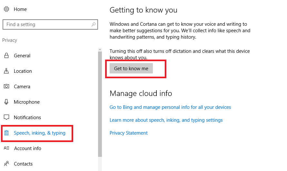This screenshot has height=171, width=287.
Task: Select the Speech, inking, & typing clipboard icon
Action: click(6, 133)
